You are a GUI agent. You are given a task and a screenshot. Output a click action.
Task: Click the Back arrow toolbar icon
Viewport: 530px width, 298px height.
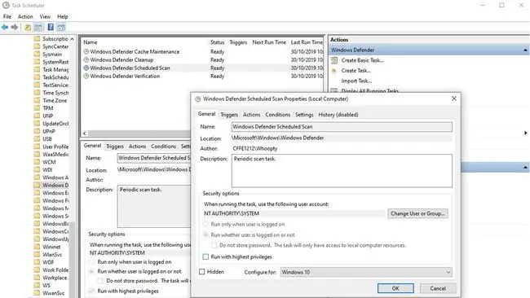tap(5, 27)
